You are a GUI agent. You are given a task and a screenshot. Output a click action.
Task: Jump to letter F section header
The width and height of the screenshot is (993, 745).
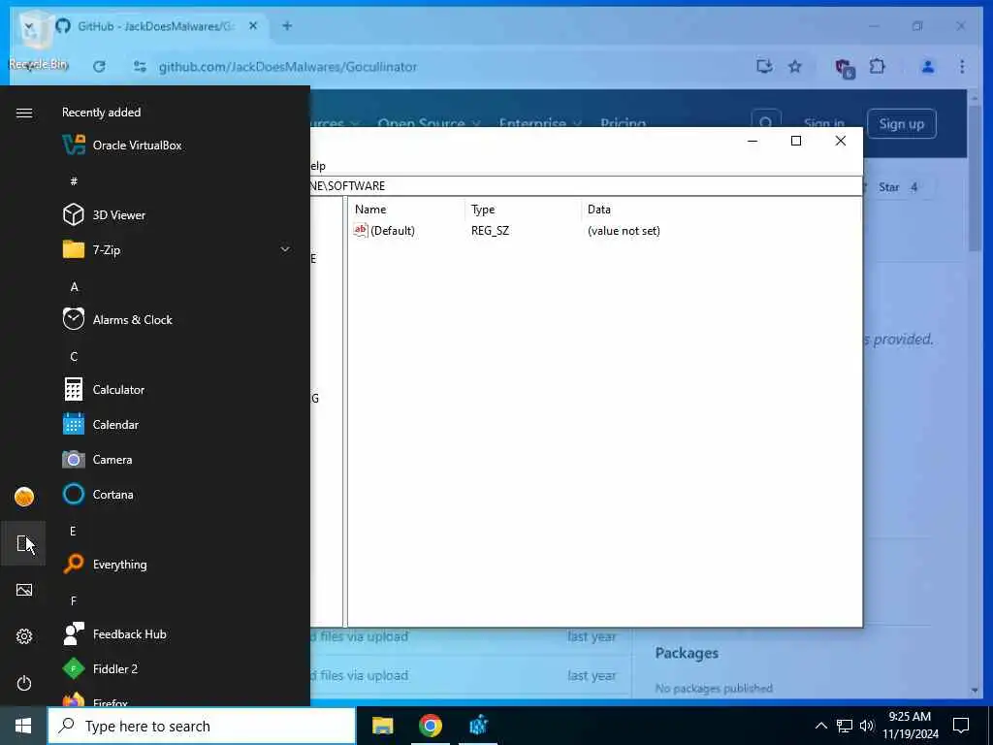click(x=74, y=600)
